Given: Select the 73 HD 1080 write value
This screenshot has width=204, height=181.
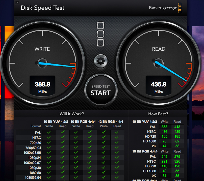Looking at the screenshot, I should [164, 141].
